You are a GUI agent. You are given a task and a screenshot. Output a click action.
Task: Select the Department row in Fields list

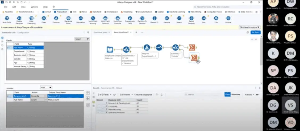click(25, 51)
